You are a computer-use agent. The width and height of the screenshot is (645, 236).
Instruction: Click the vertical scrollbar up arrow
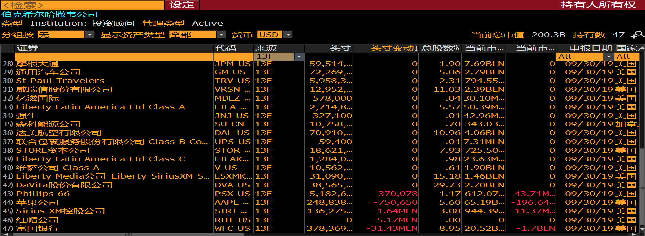point(642,48)
